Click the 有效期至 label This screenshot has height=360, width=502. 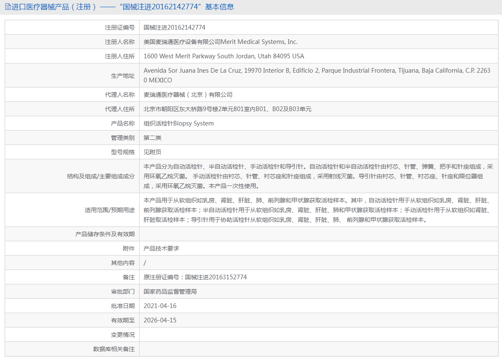123,321
